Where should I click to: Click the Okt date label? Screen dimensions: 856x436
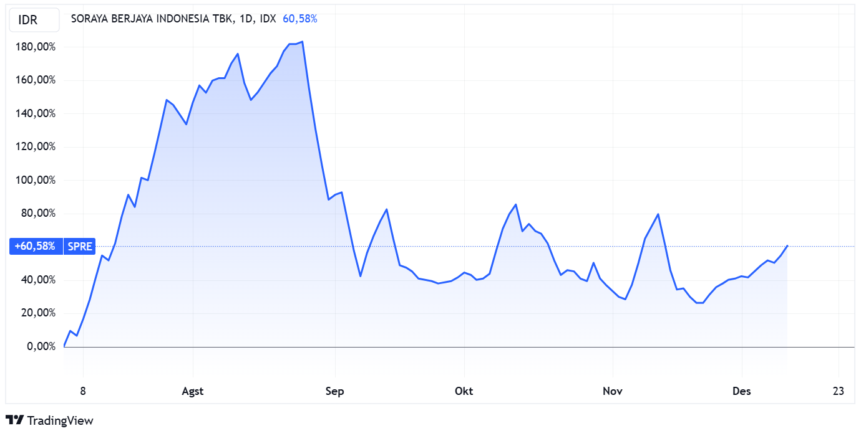[x=464, y=391]
